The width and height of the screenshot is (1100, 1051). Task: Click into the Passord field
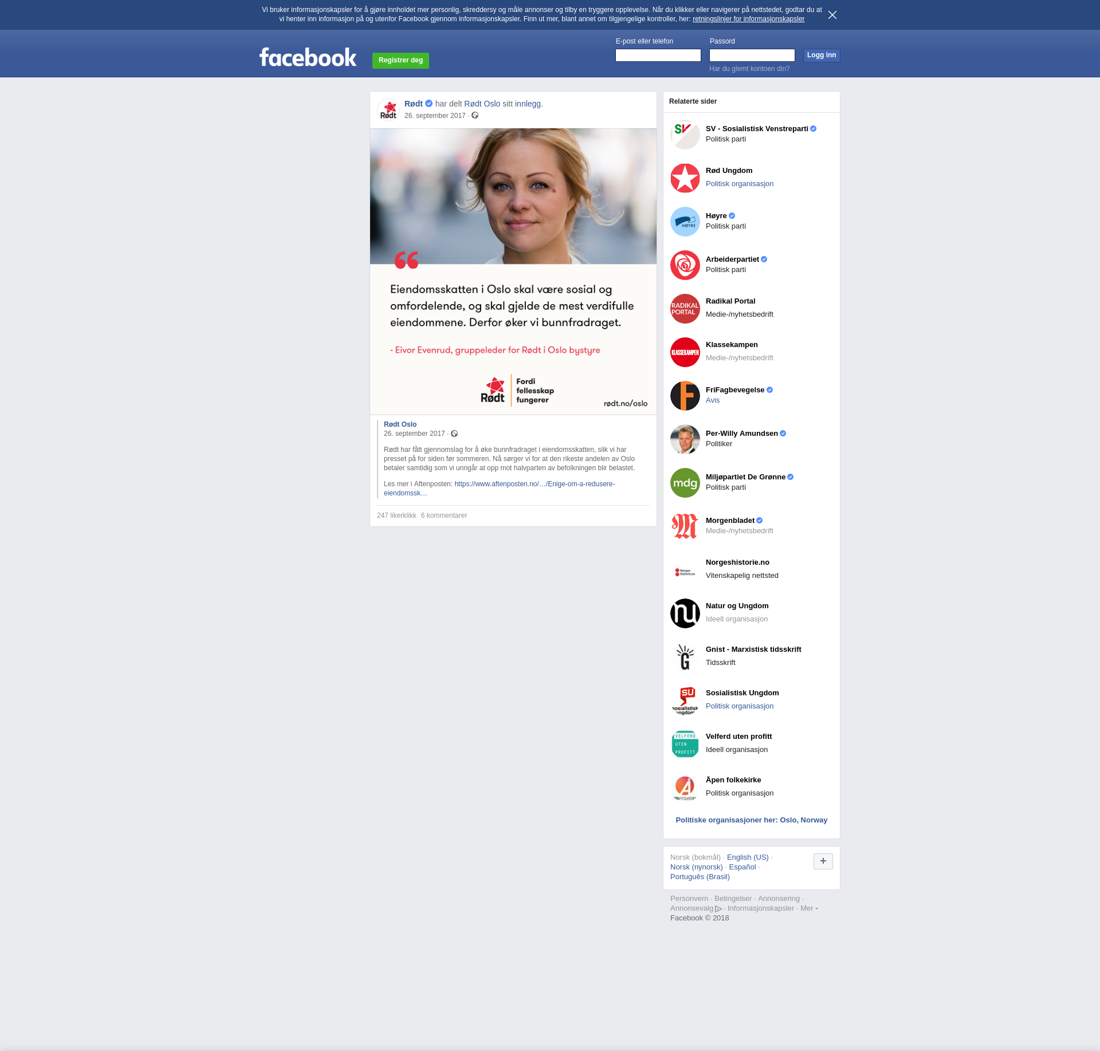(752, 55)
